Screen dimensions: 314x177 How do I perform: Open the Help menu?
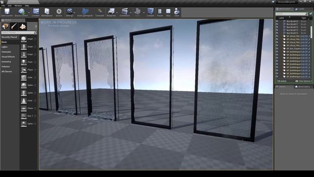point(27,5)
